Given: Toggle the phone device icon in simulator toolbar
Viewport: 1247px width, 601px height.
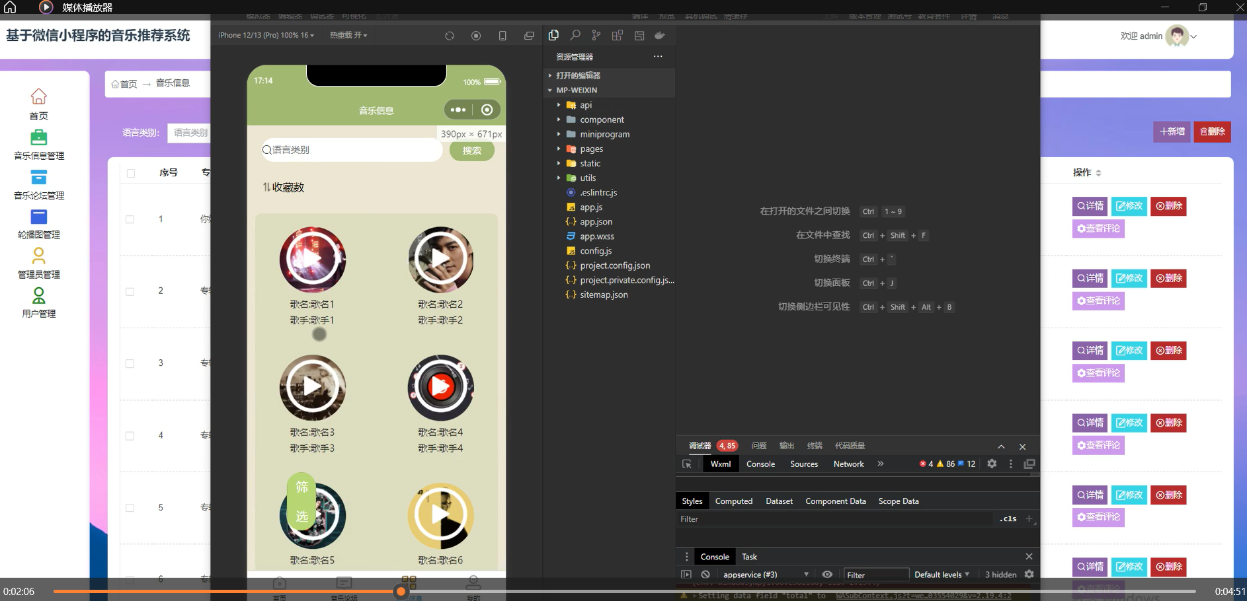Looking at the screenshot, I should pyautogui.click(x=503, y=36).
